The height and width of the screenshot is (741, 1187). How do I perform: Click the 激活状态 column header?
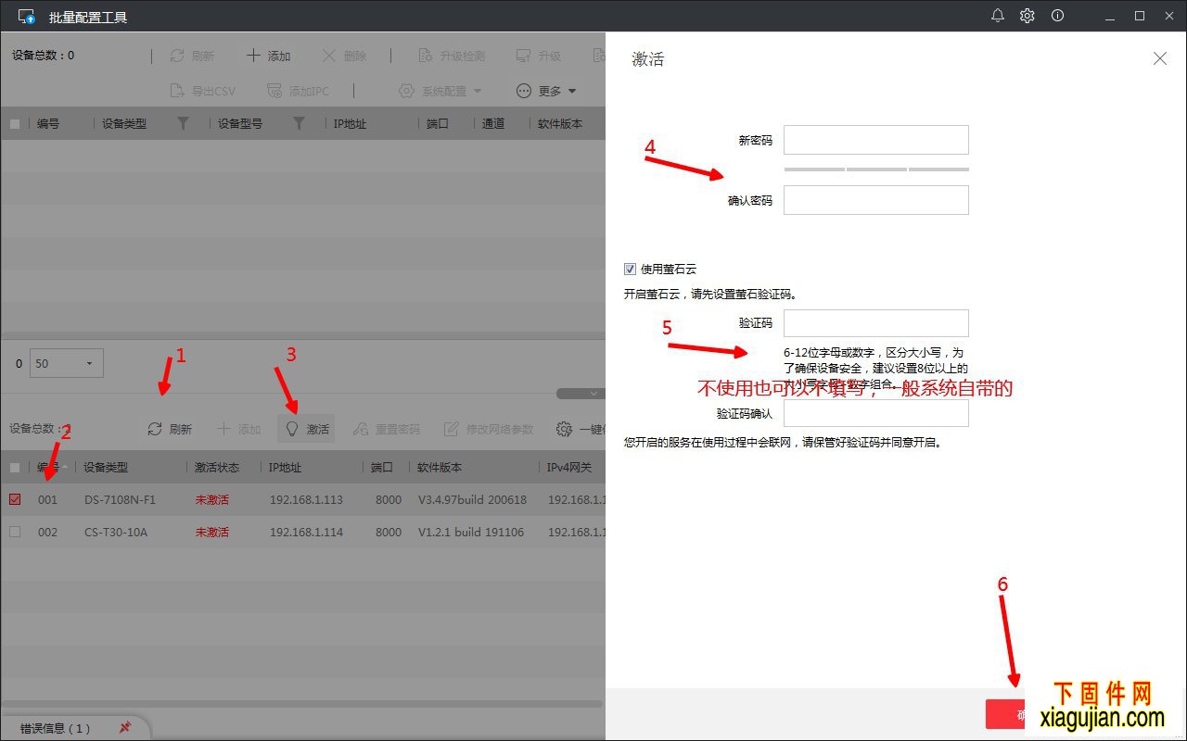click(x=217, y=468)
